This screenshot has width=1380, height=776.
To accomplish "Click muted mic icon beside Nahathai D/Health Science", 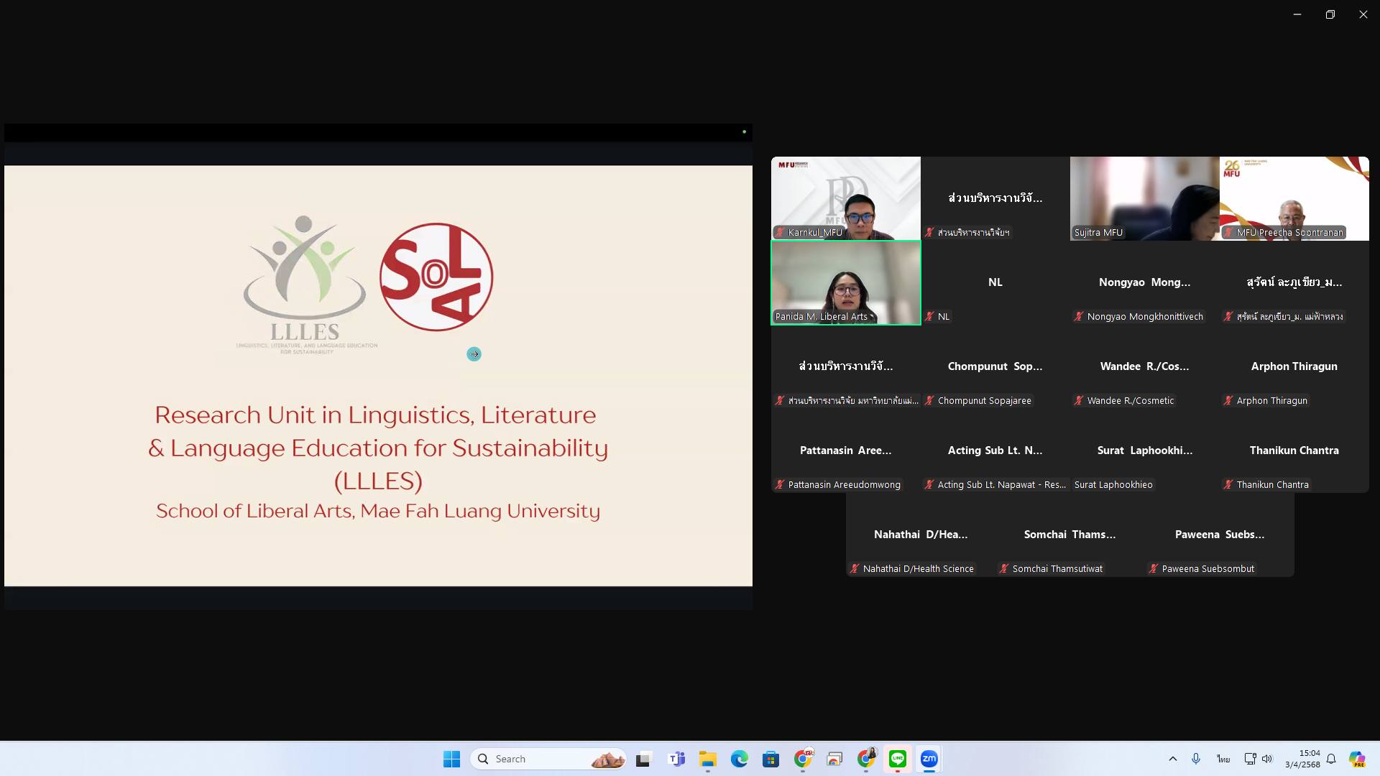I will click(855, 569).
